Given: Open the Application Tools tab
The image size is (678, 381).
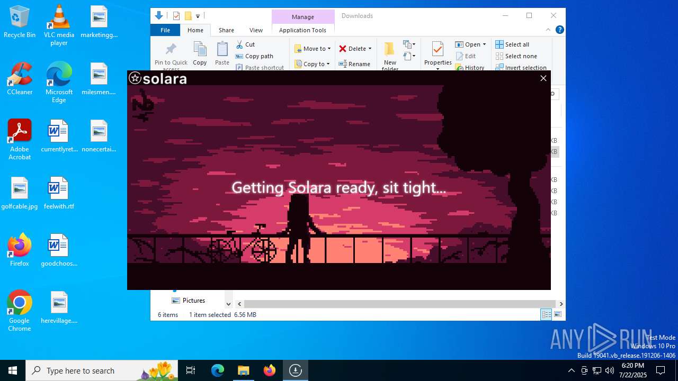Looking at the screenshot, I should click(x=302, y=30).
